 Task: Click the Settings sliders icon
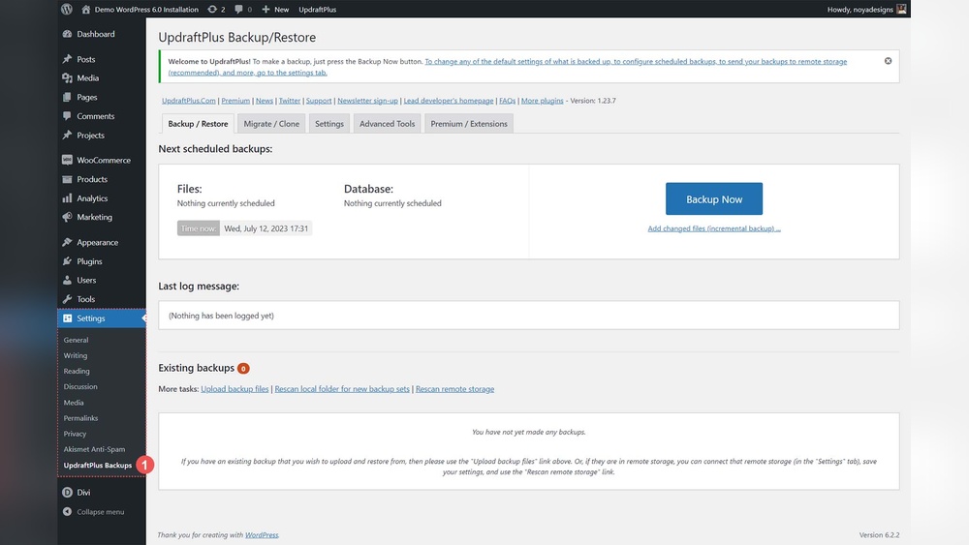coord(68,318)
